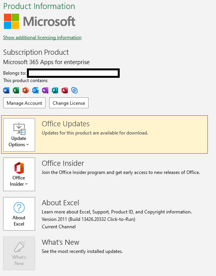Screen dimensions: 216x276
Task: Open the About Excel dialog button
Action: tap(19, 214)
